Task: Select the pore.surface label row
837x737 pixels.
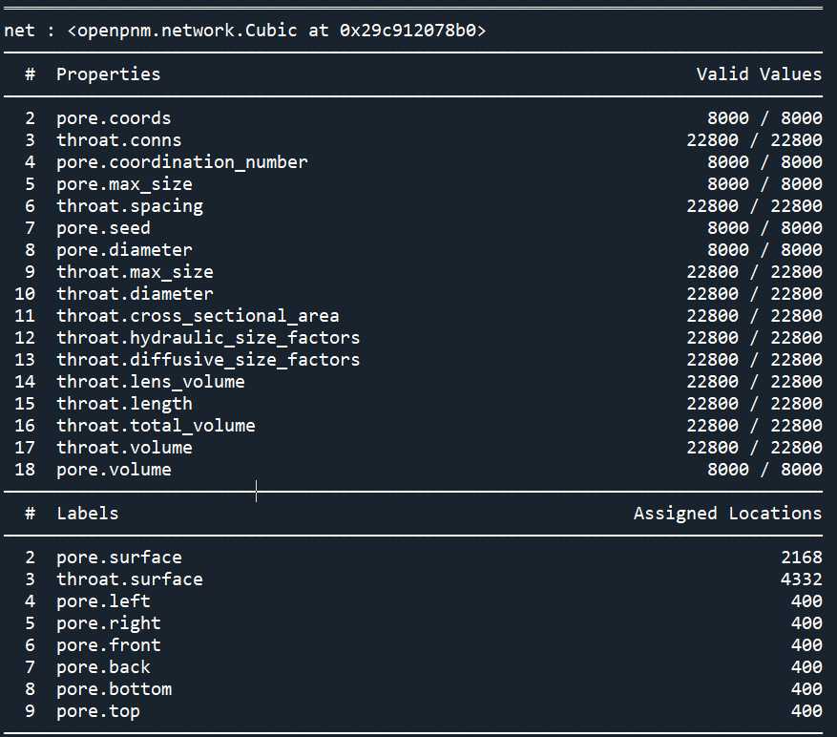Action: (x=413, y=558)
